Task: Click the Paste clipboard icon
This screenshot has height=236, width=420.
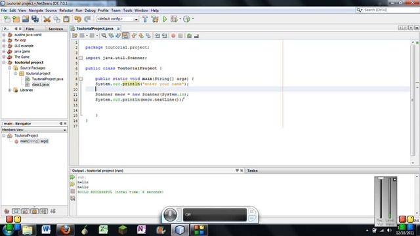Action: click(x=66, y=19)
